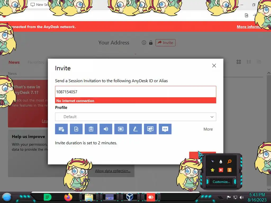The height and width of the screenshot is (203, 271).
Task: Click the yellow star tray icon
Action: [213, 170]
